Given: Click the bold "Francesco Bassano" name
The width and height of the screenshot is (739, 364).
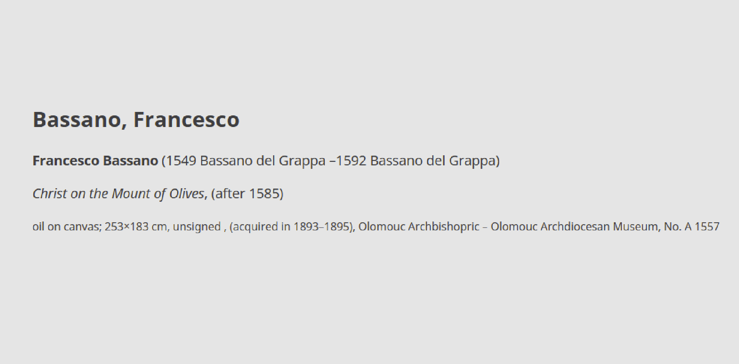Looking at the screenshot, I should click(x=95, y=161).
